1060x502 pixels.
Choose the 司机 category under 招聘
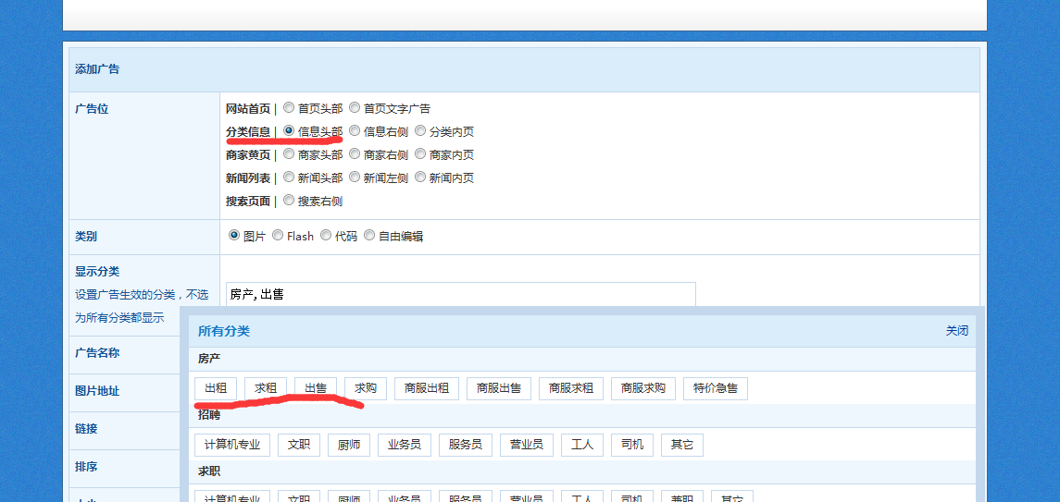[x=632, y=445]
